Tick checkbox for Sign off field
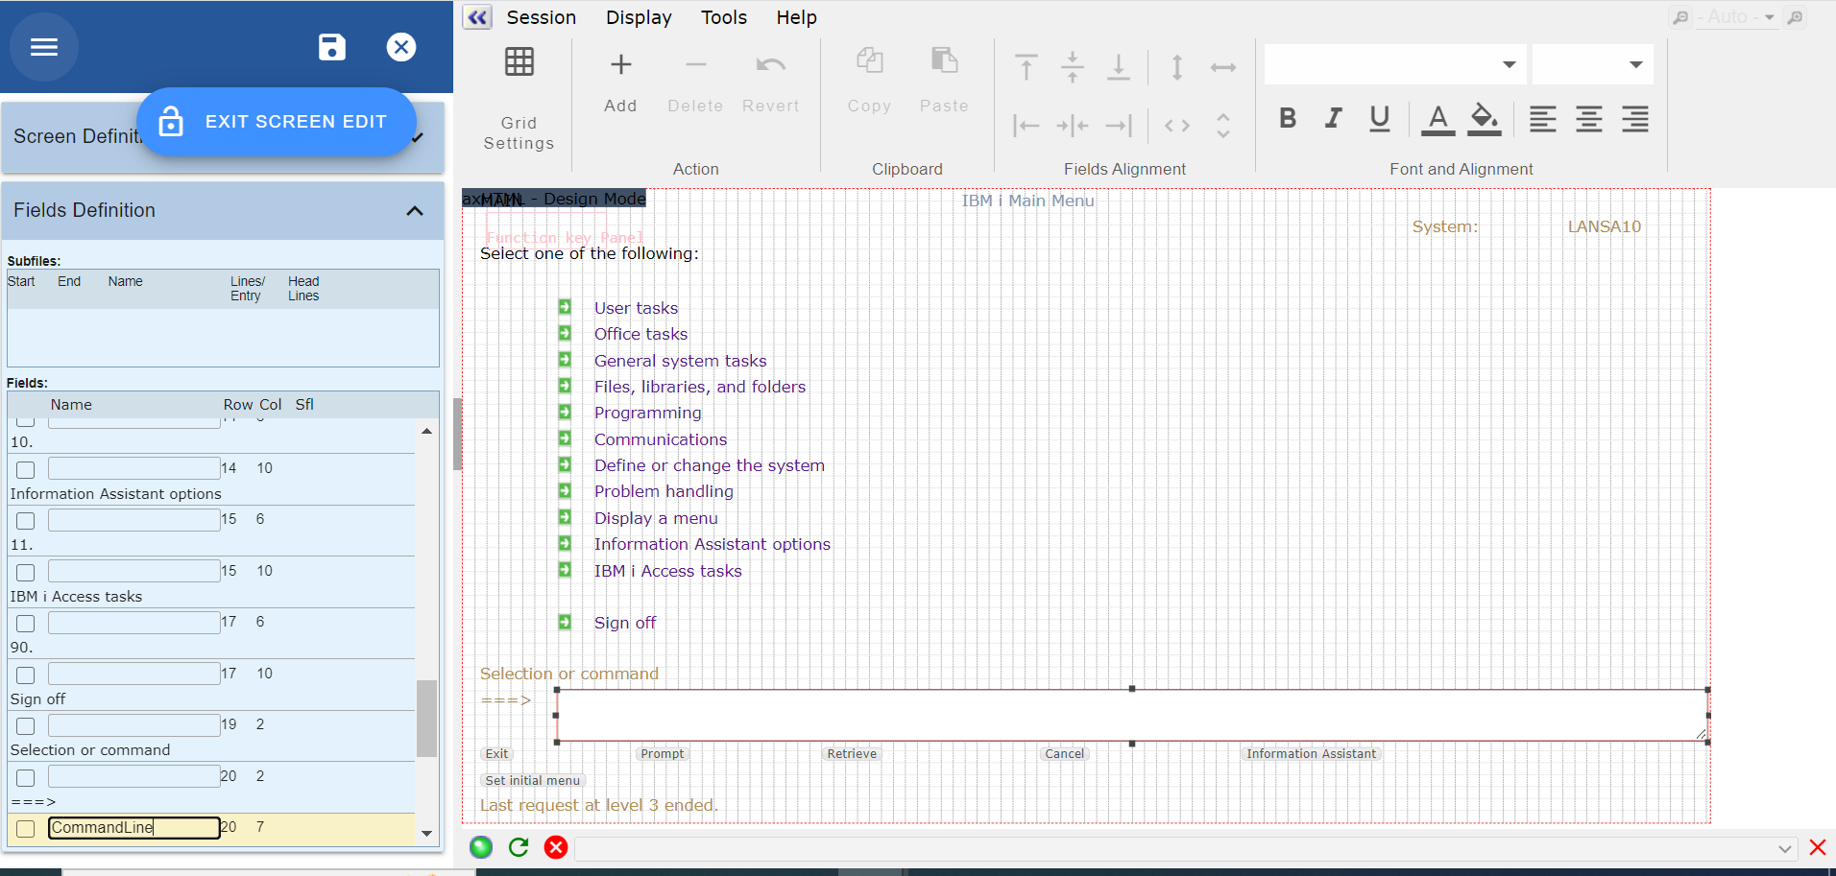 pos(26,675)
